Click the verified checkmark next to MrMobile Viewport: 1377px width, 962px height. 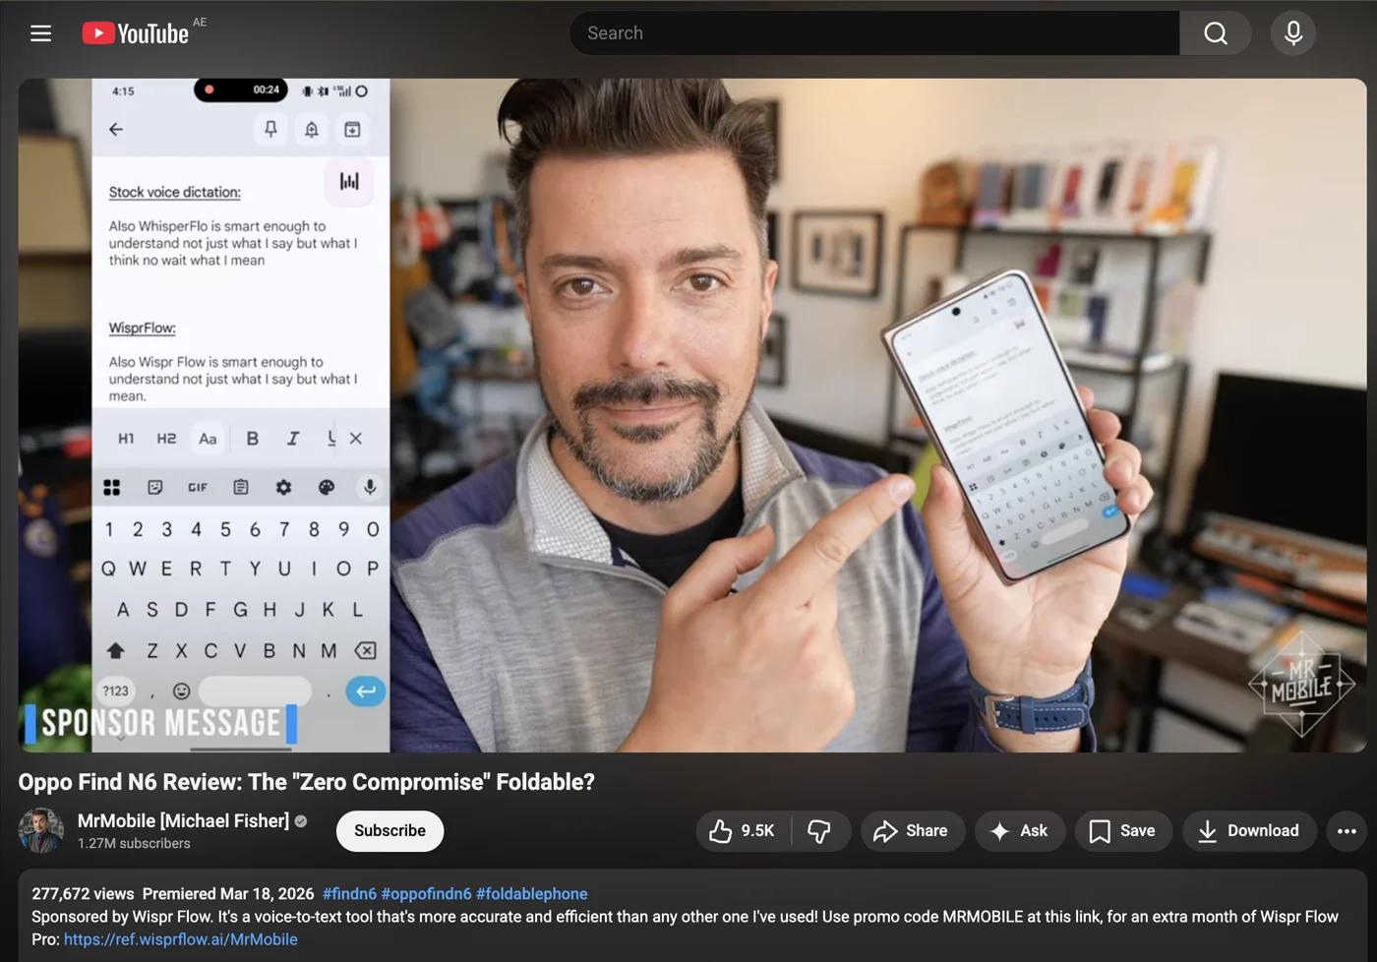[x=300, y=820]
